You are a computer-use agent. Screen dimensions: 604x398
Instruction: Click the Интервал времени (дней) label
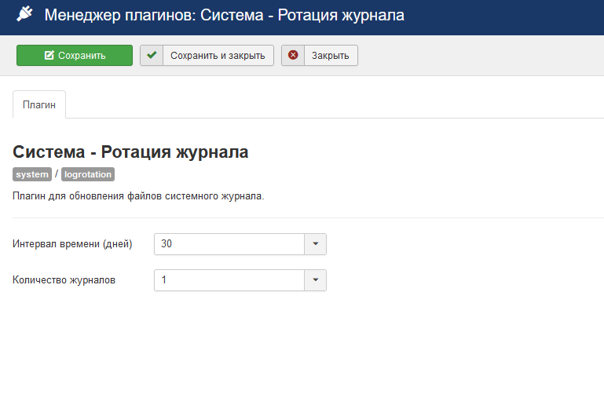72,244
